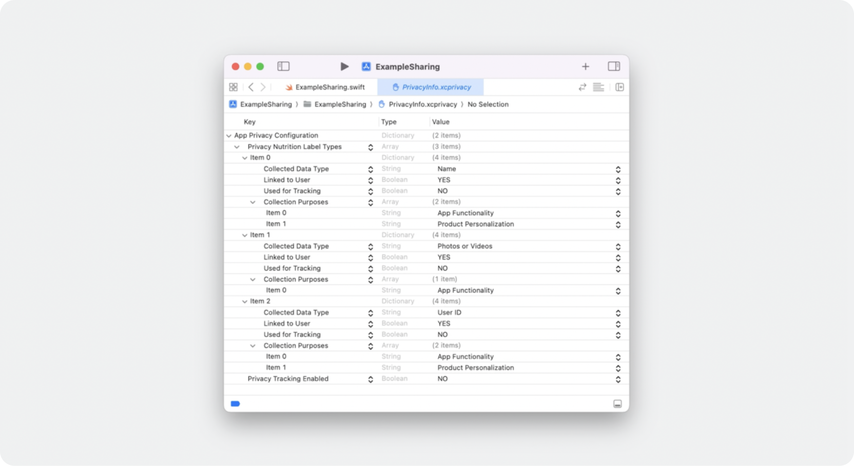Collapse the first Item 0 dictionary

tap(245, 158)
